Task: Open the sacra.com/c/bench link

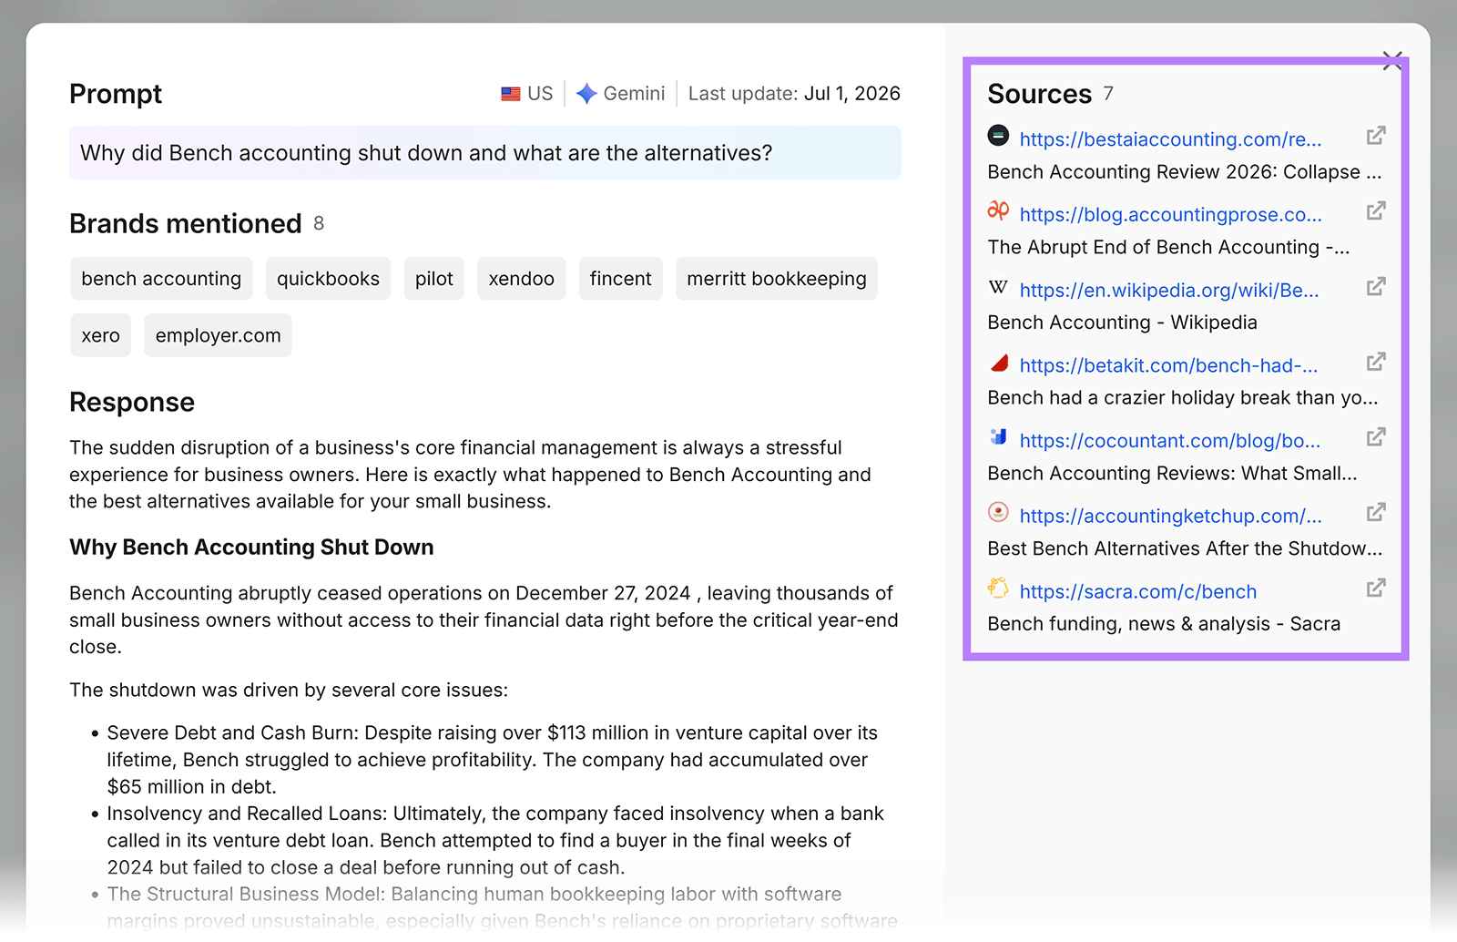Action: [x=1137, y=592]
